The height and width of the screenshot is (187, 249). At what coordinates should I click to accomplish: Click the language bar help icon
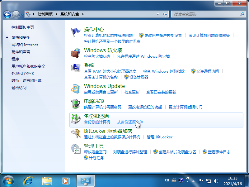pyautogui.click(x=181, y=180)
